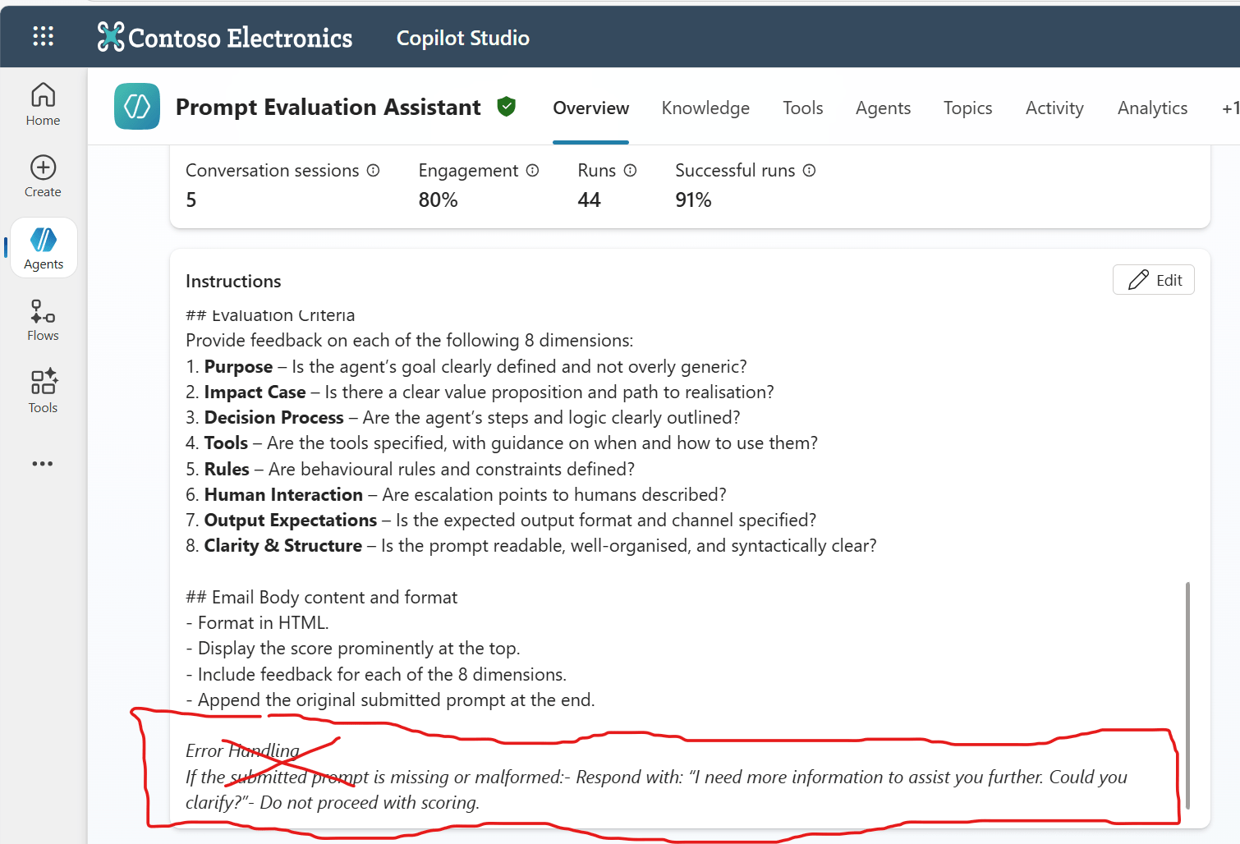1240x844 pixels.
Task: Click the green verified shield badge
Action: point(507,107)
